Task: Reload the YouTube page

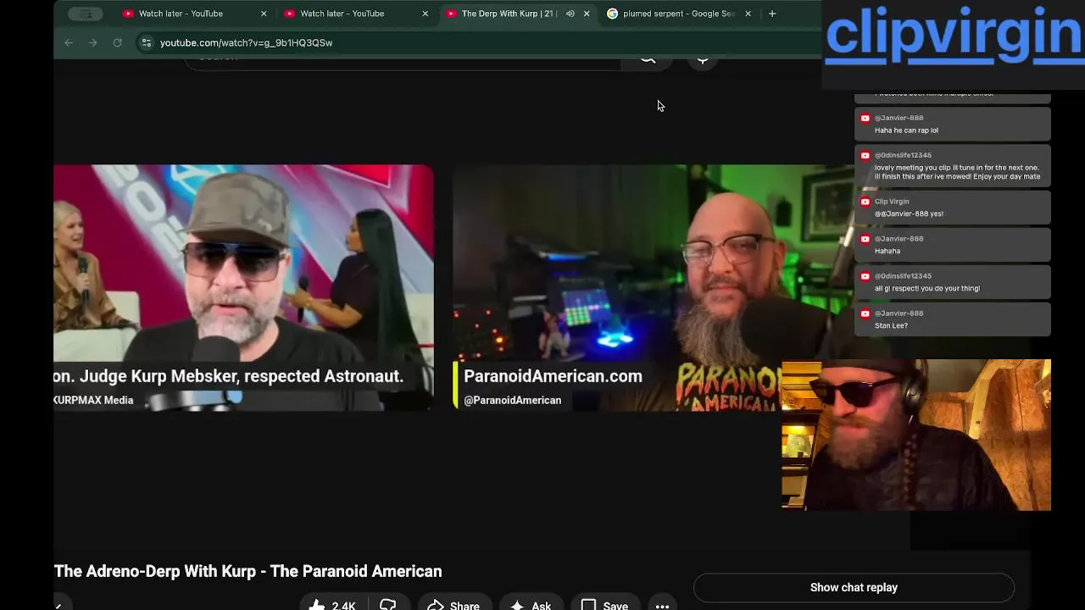Action: point(118,42)
